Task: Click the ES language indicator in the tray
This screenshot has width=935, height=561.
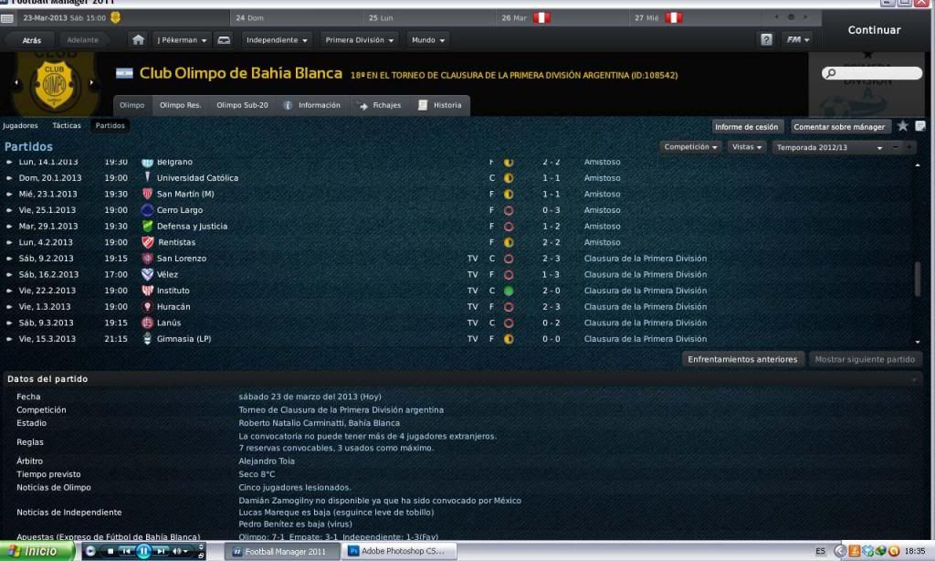Action: [x=821, y=551]
